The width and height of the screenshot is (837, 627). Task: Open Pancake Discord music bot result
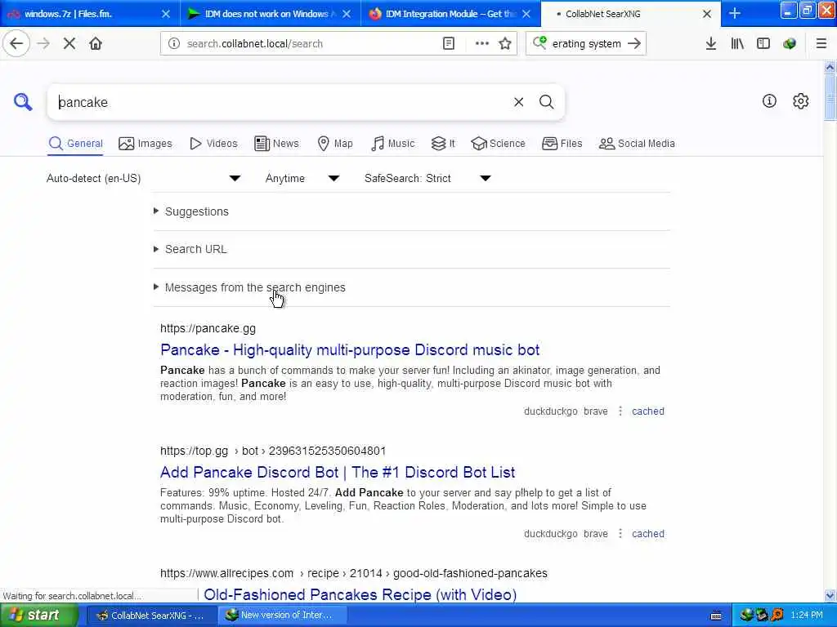(x=350, y=349)
